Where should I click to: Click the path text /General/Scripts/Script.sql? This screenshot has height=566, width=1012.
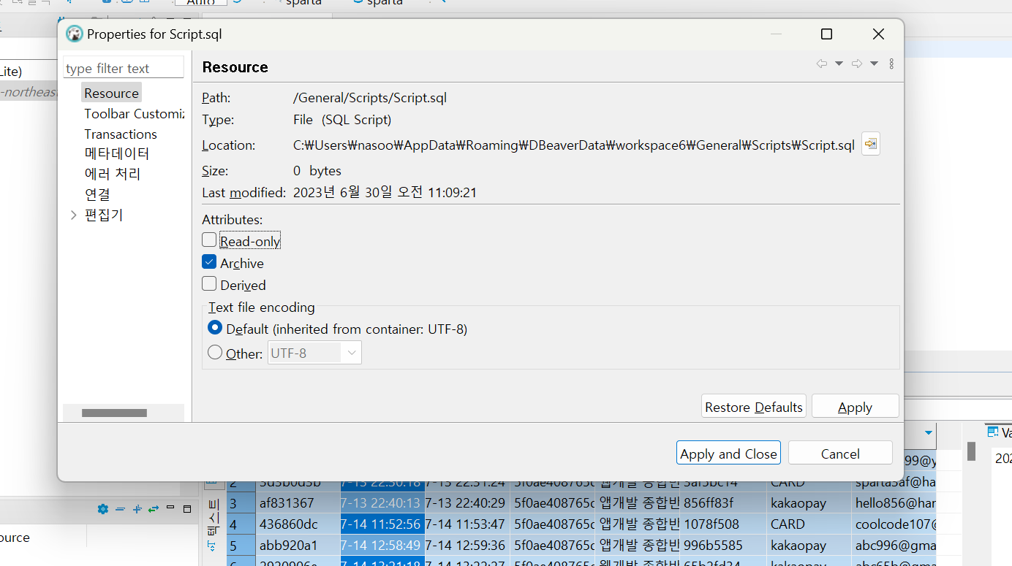370,97
